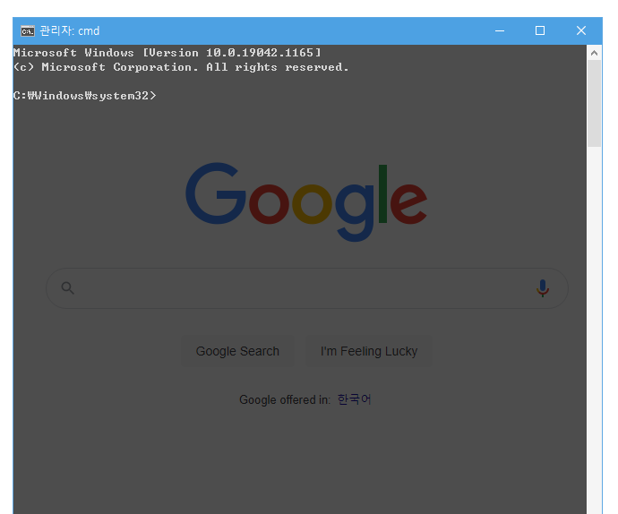Minimize the cmd window

click(500, 30)
